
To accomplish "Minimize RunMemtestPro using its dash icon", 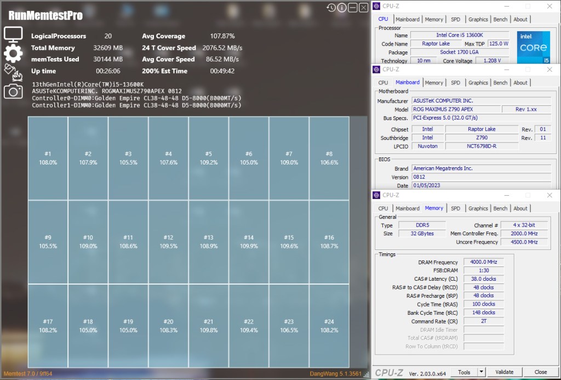I will [x=353, y=8].
